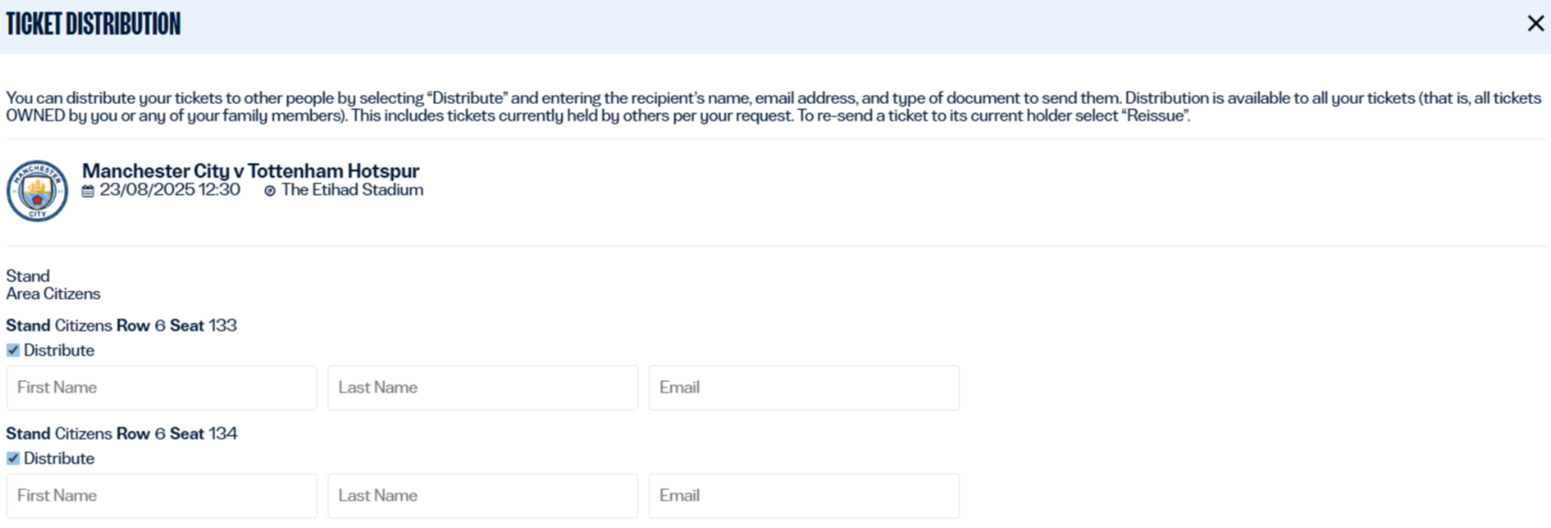Focus Email field for Seat 133
This screenshot has height=528, width=1551.
pyautogui.click(x=804, y=388)
